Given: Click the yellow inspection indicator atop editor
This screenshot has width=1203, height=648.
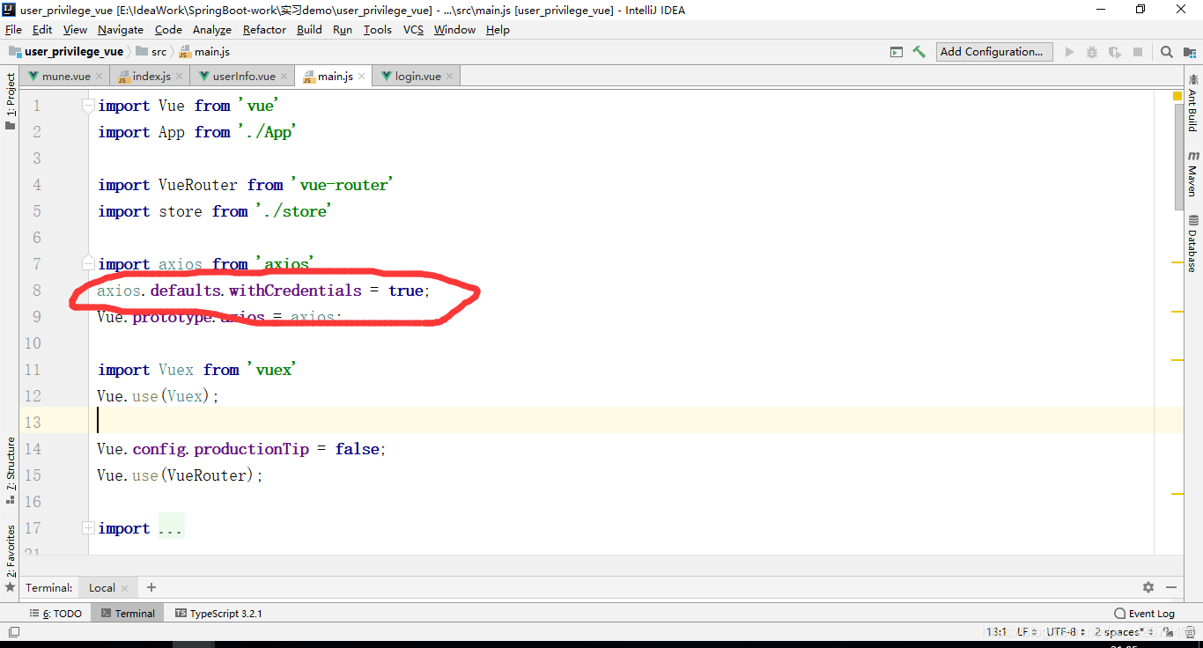Looking at the screenshot, I should click(1177, 95).
